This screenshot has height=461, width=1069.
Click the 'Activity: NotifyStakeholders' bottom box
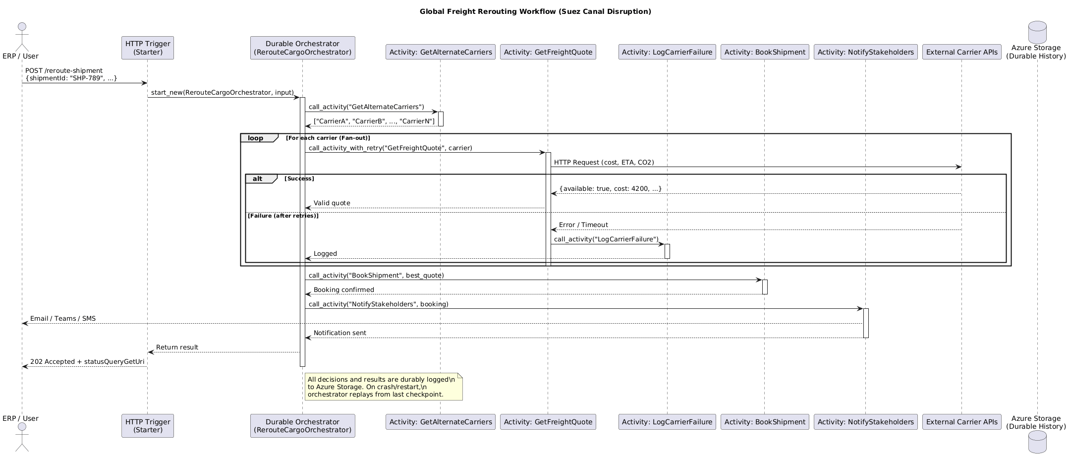pyautogui.click(x=865, y=422)
